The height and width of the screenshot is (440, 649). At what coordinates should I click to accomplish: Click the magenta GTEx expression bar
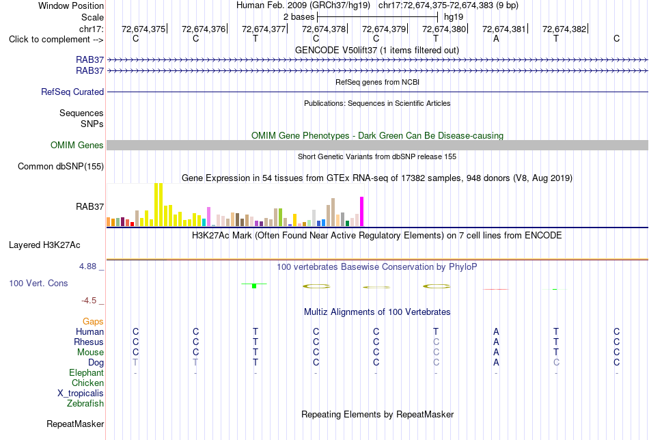pyautogui.click(x=362, y=212)
